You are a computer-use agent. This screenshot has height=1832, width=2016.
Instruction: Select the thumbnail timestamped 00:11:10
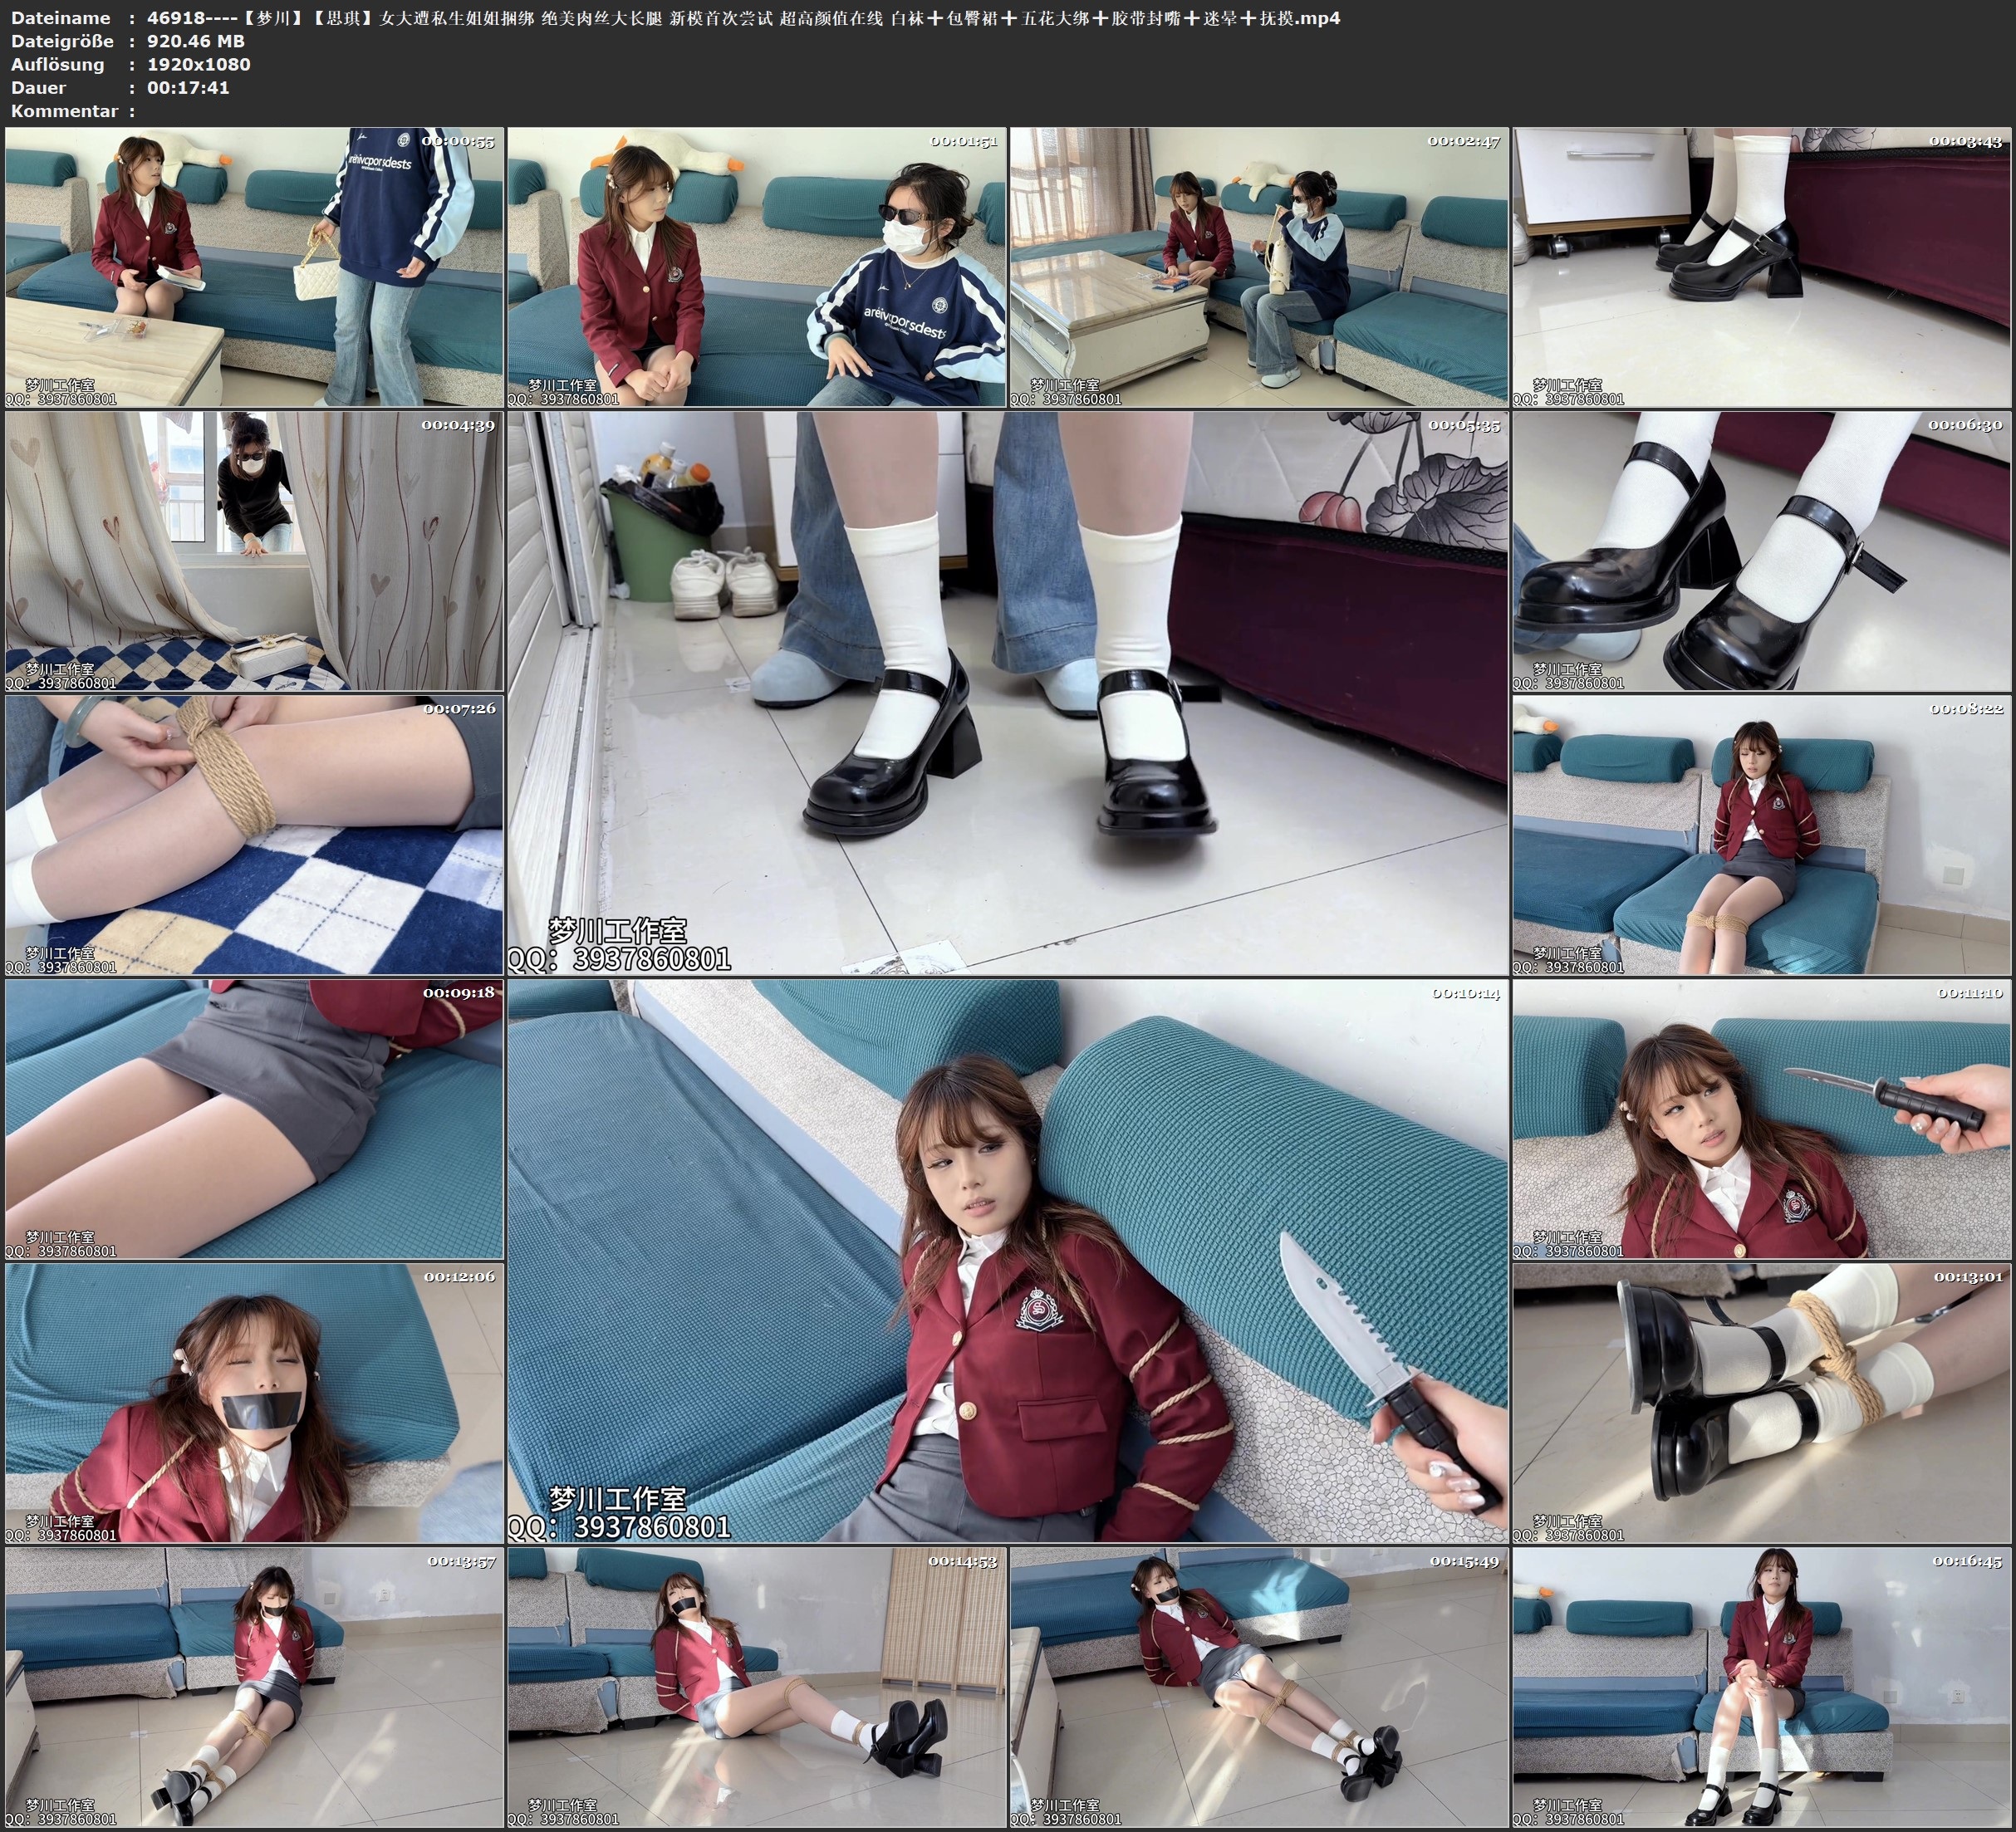[x=1762, y=1119]
